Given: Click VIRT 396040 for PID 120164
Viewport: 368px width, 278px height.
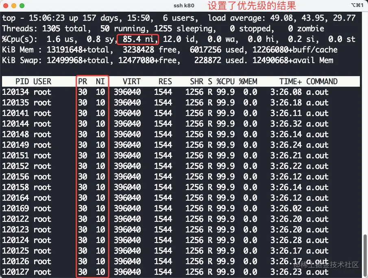Looking at the screenshot, I should point(127,198).
